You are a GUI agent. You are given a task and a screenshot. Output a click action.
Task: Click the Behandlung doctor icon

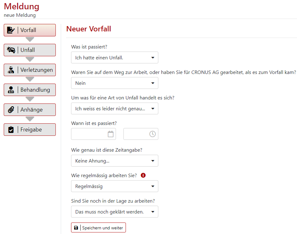click(x=11, y=90)
